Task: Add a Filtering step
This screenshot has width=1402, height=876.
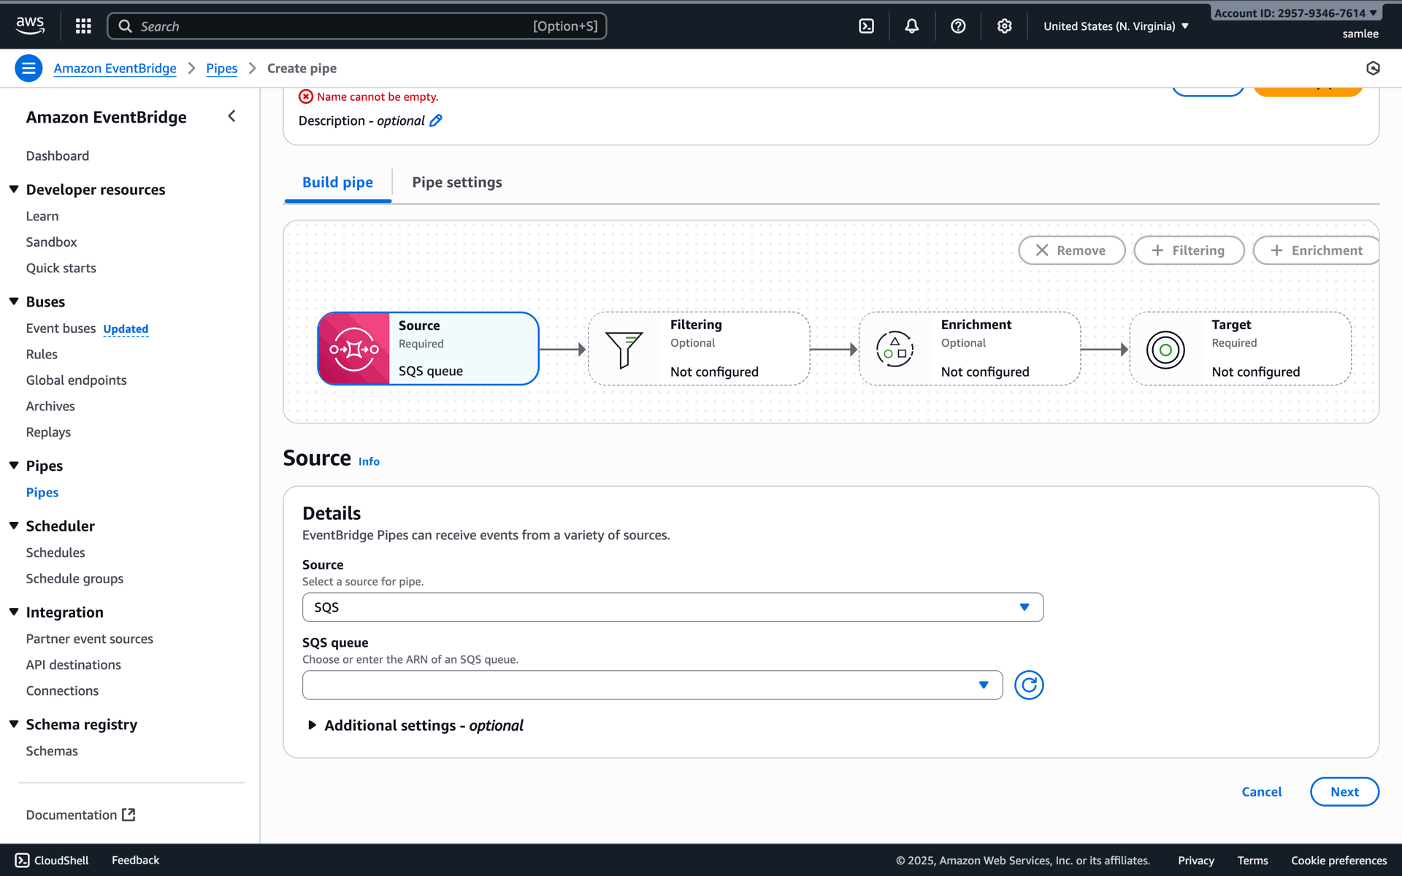Action: pos(1189,250)
